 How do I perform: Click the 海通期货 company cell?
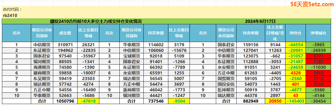tap(42, 67)
